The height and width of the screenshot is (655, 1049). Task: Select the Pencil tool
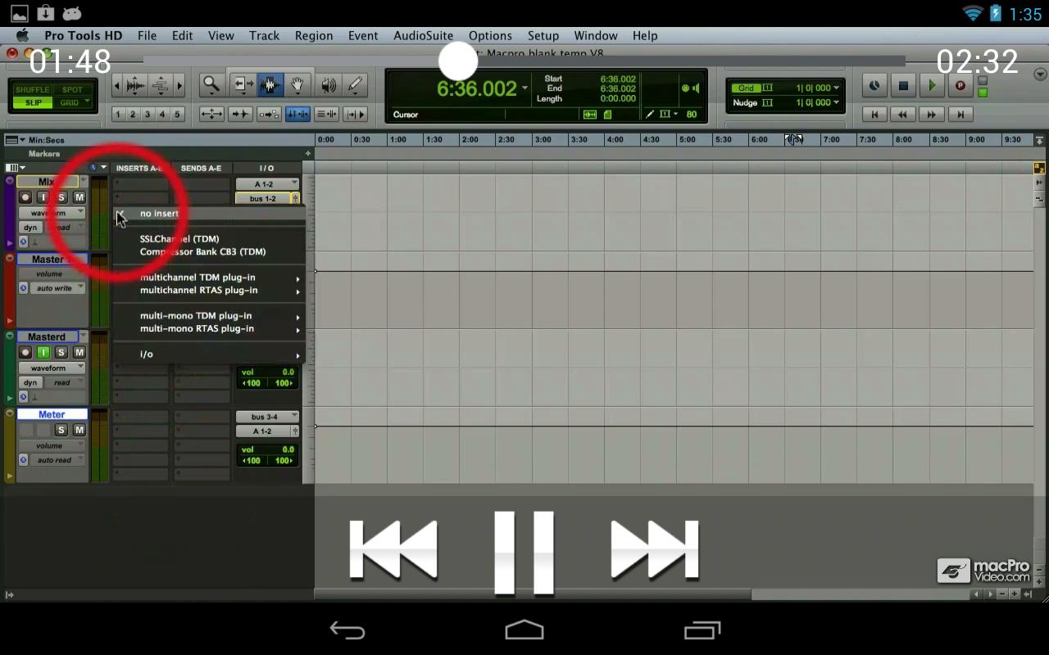click(x=355, y=84)
